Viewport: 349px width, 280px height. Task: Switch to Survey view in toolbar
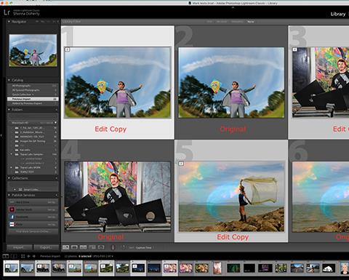tap(92, 247)
